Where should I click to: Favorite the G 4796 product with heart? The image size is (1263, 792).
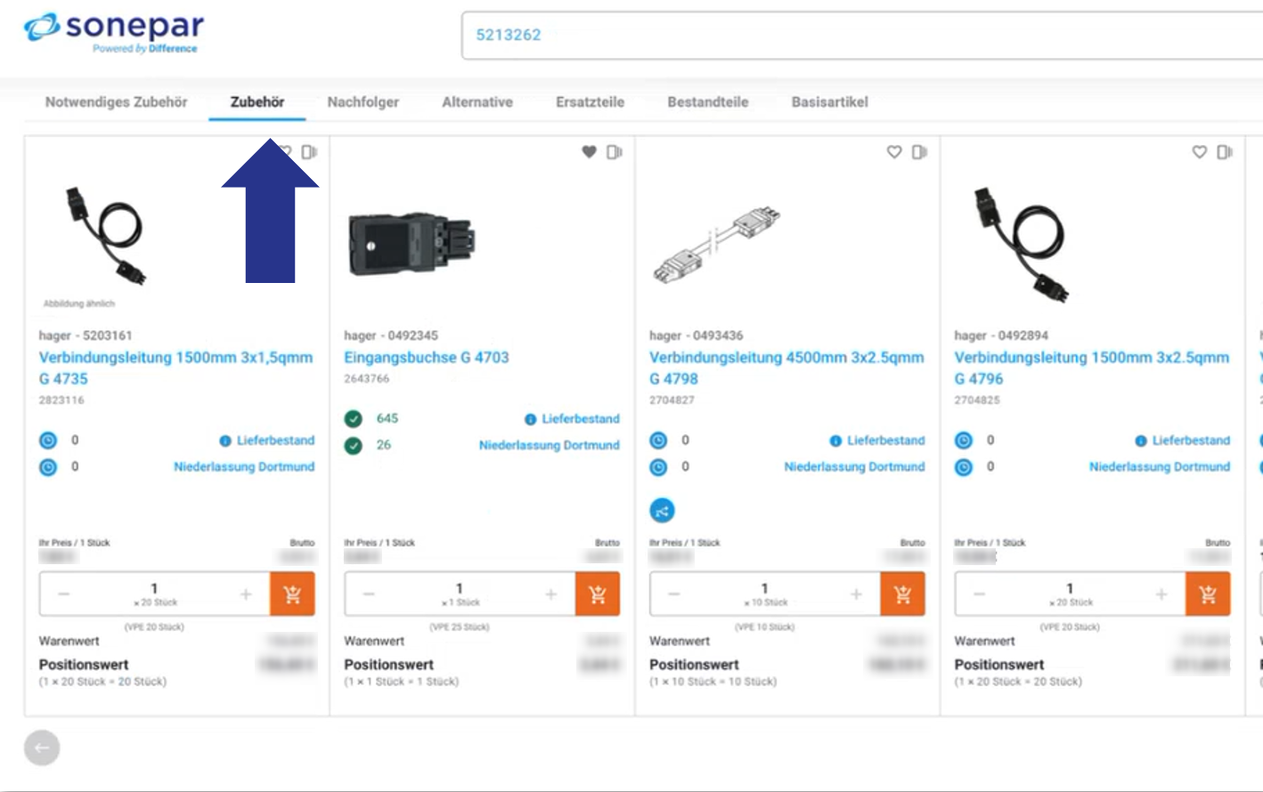[1200, 152]
